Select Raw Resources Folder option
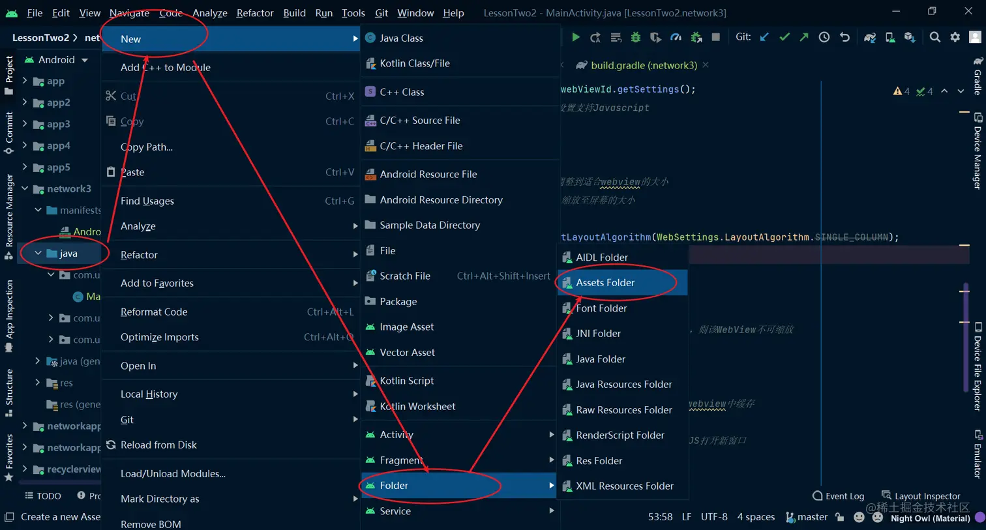Image resolution: width=986 pixels, height=530 pixels. pyautogui.click(x=623, y=410)
